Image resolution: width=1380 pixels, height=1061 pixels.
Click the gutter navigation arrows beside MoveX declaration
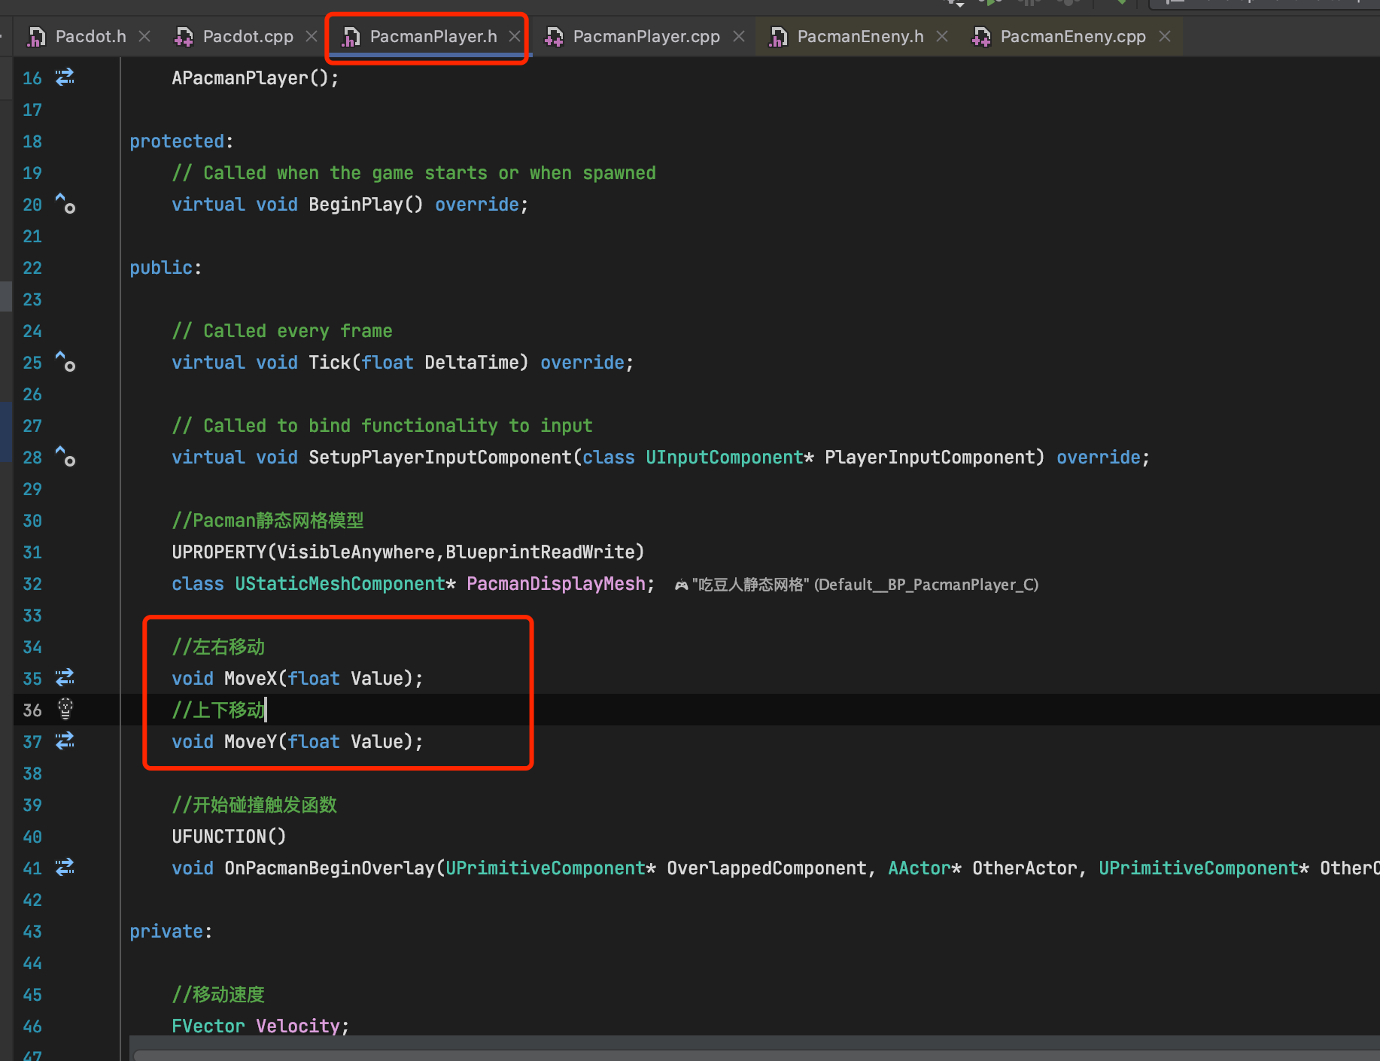click(x=65, y=677)
